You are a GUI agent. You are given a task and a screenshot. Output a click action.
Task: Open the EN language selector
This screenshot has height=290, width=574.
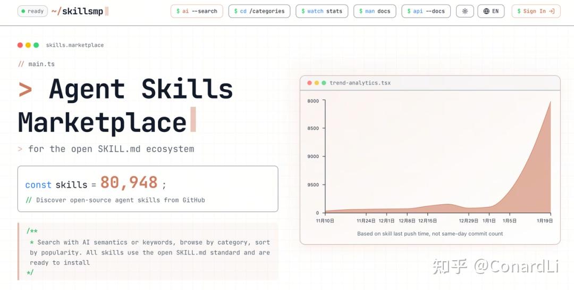tap(491, 11)
